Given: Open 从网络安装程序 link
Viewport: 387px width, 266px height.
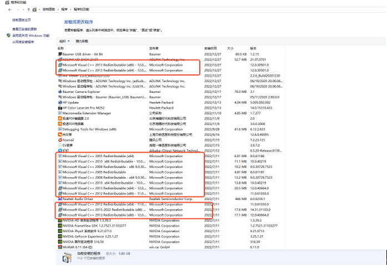Looking at the screenshot, I should pyautogui.click(x=23, y=42).
